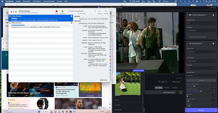Open the Darstellung menu
This screenshot has width=218, height=113.
[37, 1]
